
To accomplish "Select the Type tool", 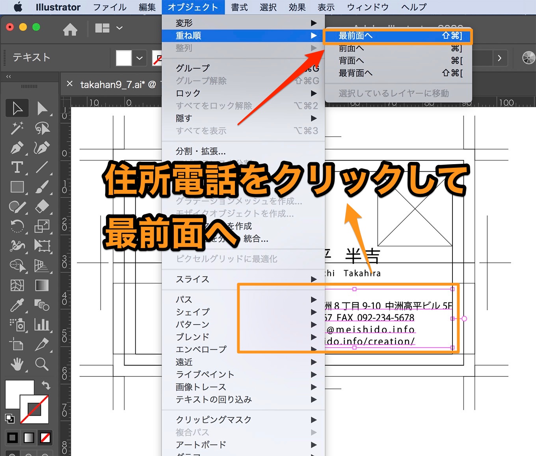I will pos(17,167).
